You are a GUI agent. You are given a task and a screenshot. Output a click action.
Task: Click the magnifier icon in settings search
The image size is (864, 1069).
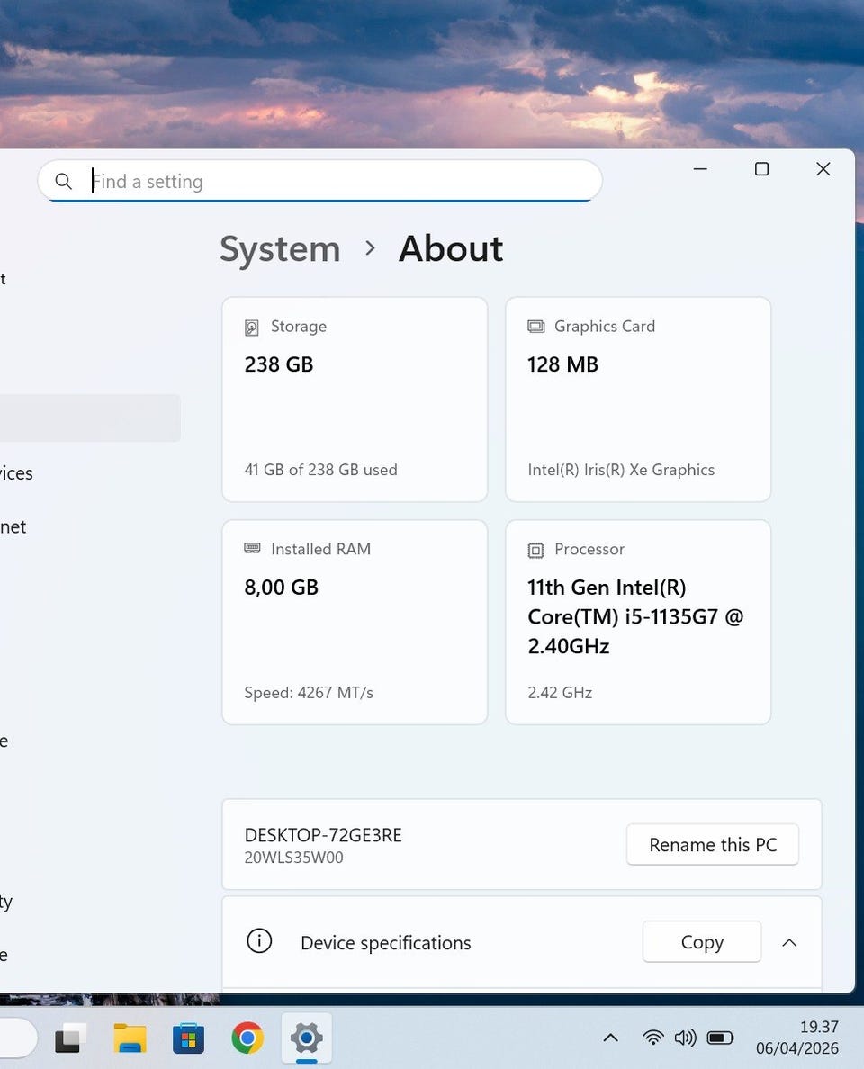(x=63, y=181)
